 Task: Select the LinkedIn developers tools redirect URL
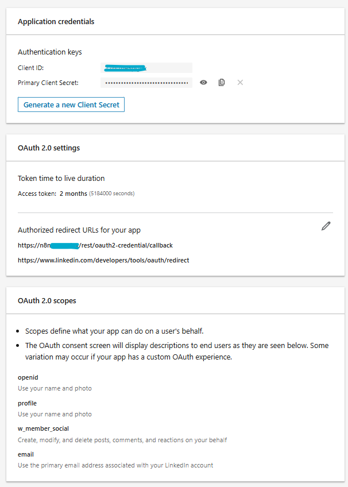103,260
